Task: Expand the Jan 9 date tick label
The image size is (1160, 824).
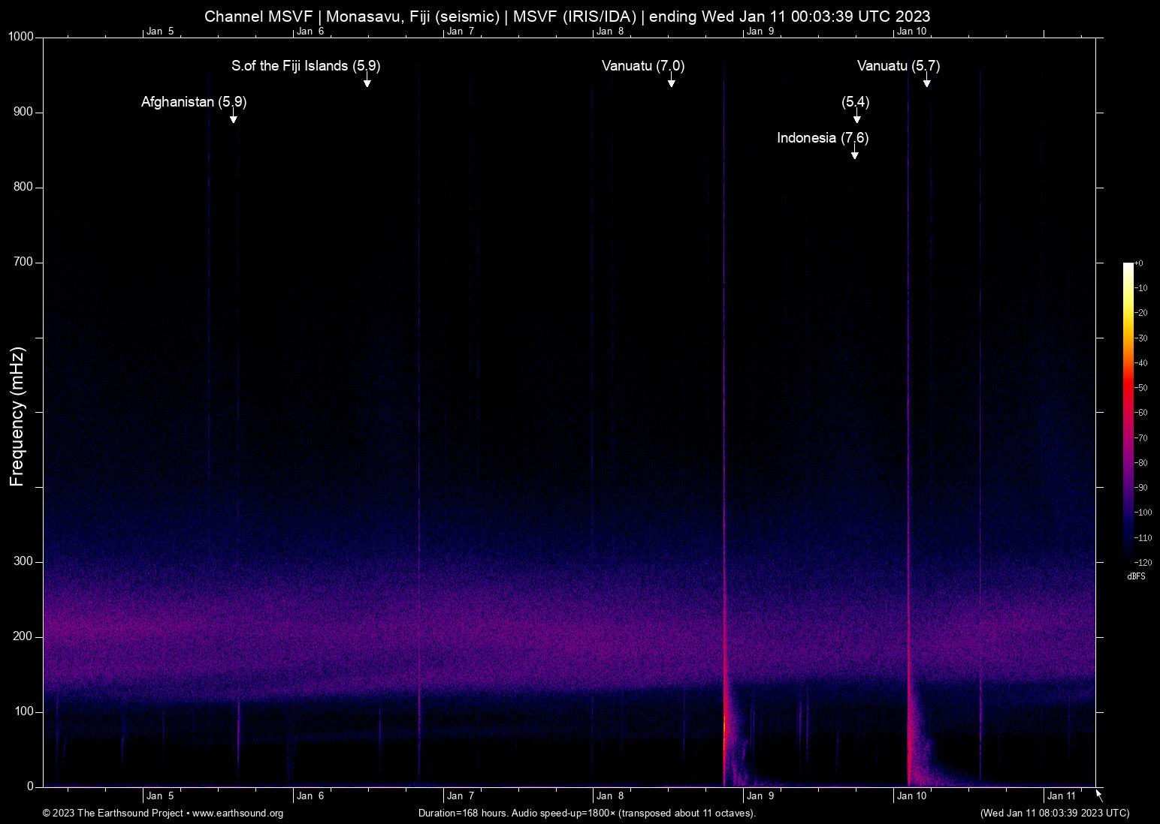Action: coord(760,795)
